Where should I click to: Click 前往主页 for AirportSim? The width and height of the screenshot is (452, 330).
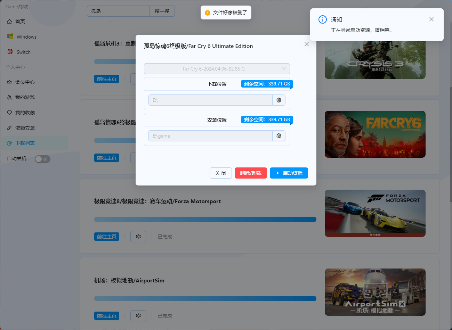107,316
